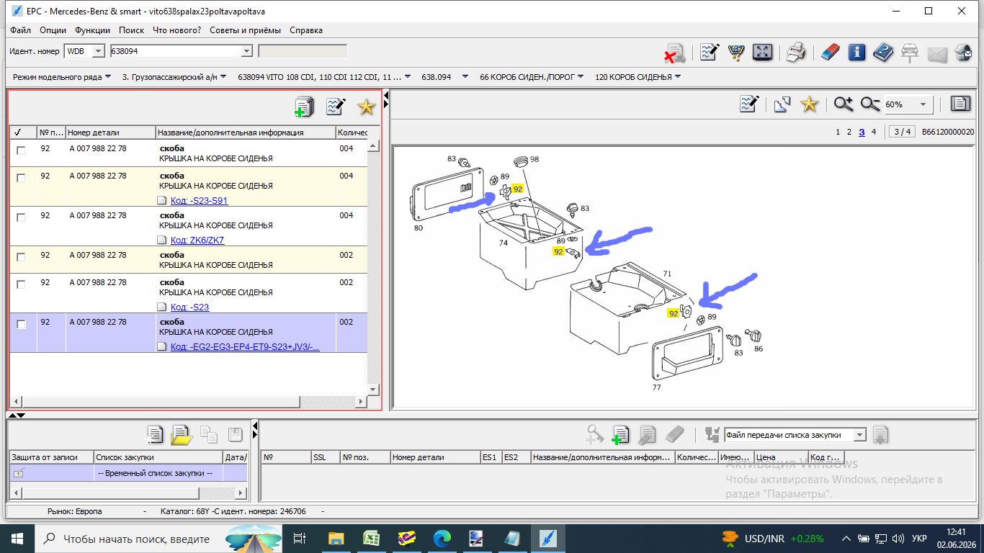Tick checkbox for row with code -EG2-EG3-EP4

click(21, 325)
